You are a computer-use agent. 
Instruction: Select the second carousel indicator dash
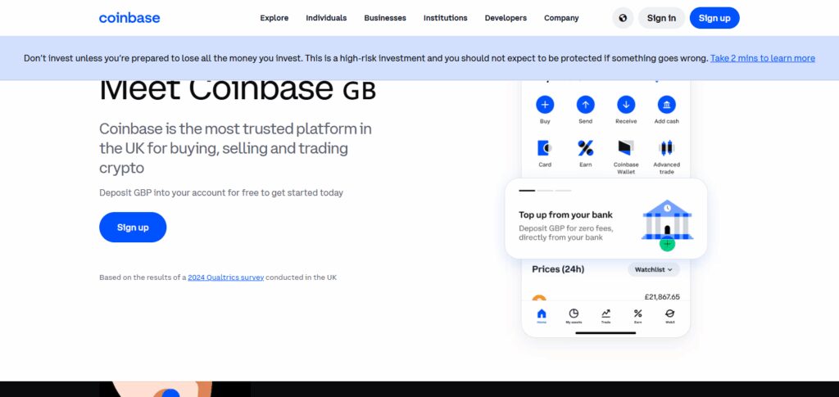coord(545,190)
